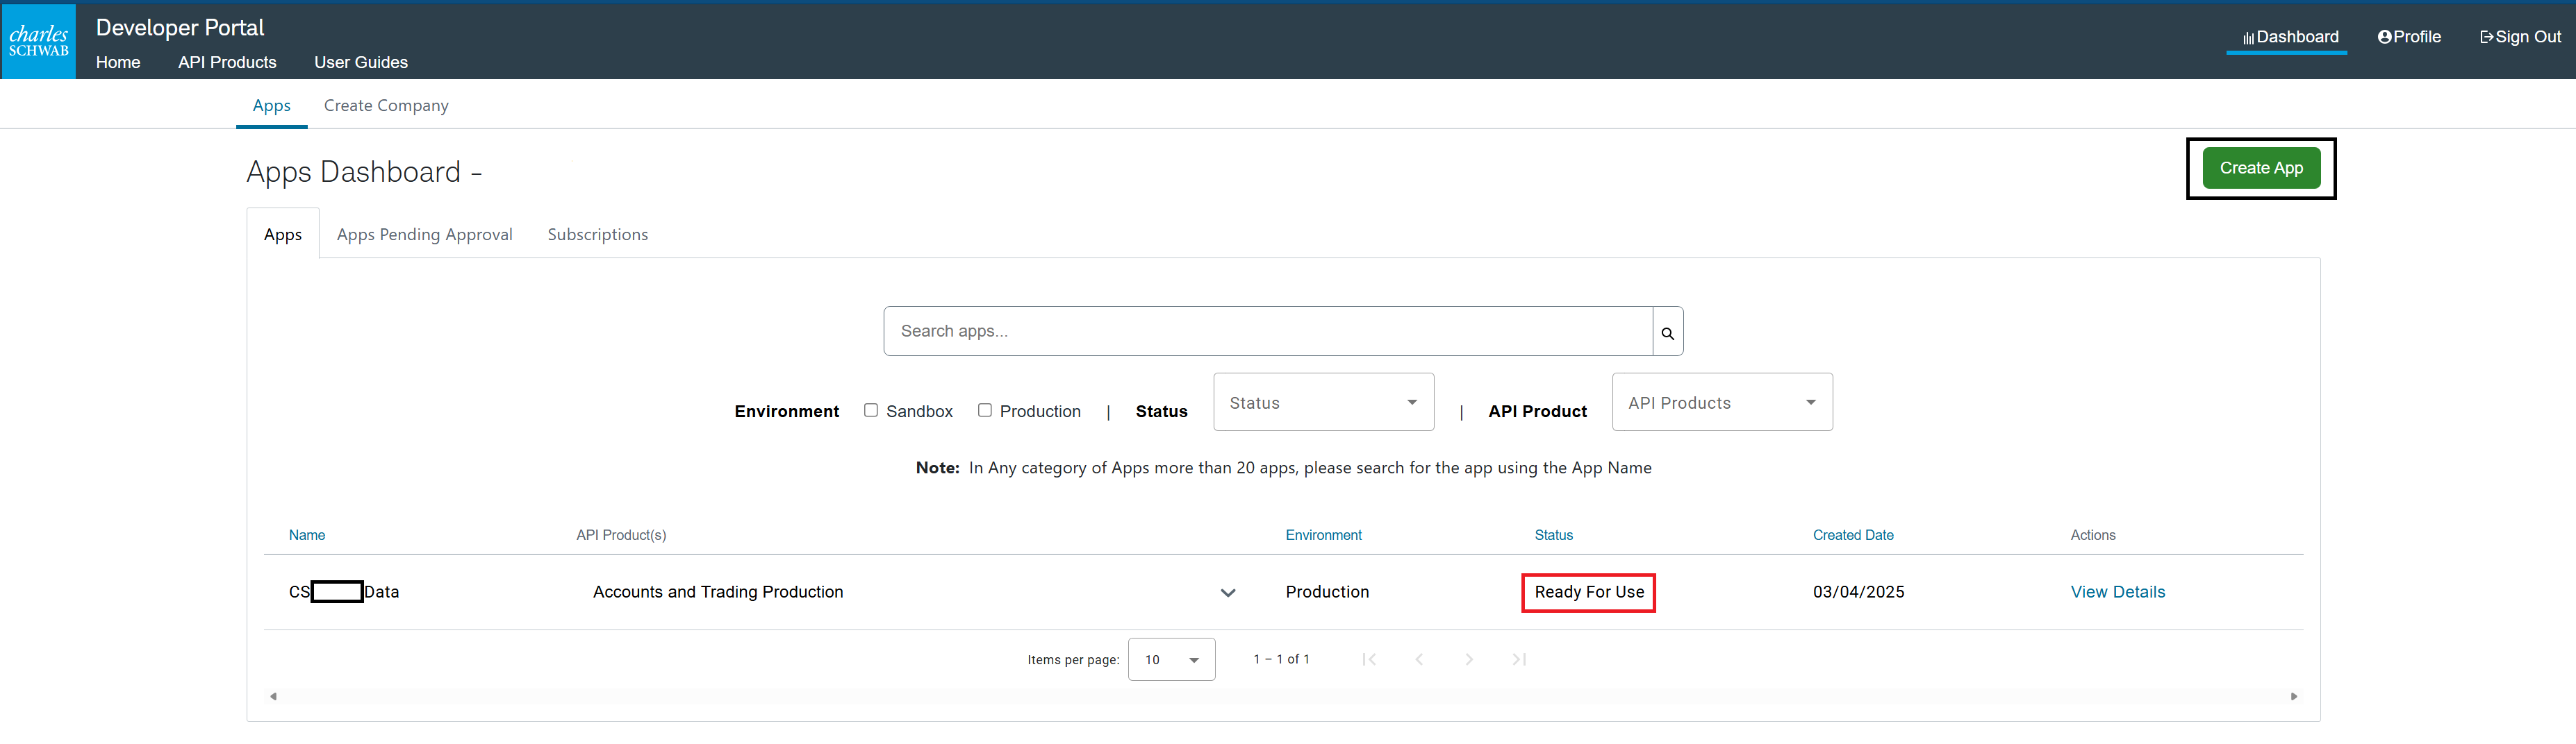
Task: Click the app name cell ending in Data
Action: (344, 592)
